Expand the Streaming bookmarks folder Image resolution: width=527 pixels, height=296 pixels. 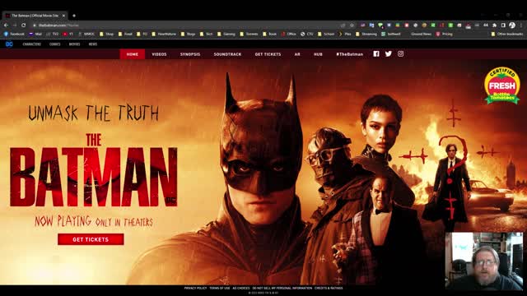click(x=366, y=34)
